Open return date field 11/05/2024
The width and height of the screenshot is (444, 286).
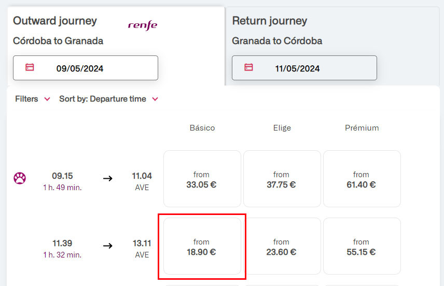[x=304, y=68]
